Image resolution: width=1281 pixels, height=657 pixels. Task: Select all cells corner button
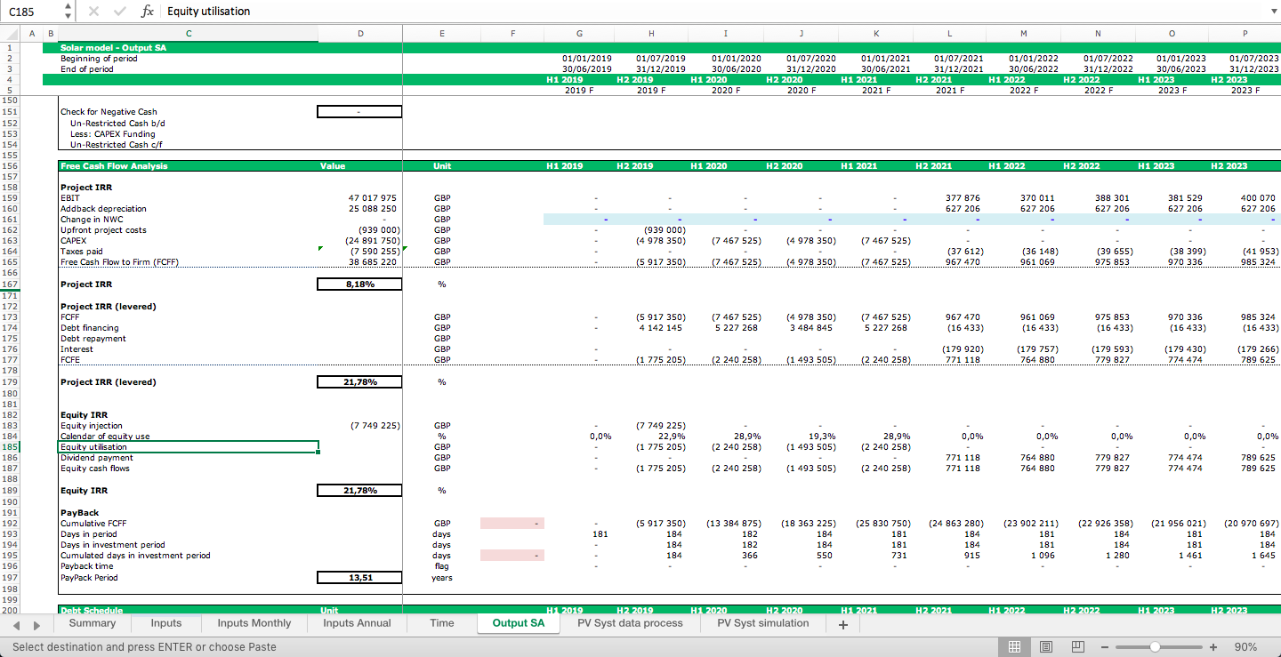9,34
